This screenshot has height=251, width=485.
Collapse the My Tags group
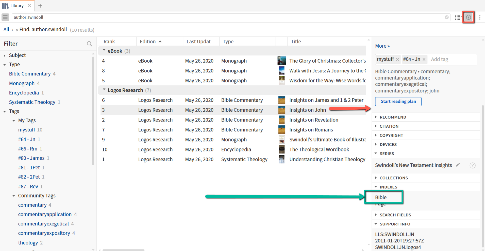[x=14, y=121]
